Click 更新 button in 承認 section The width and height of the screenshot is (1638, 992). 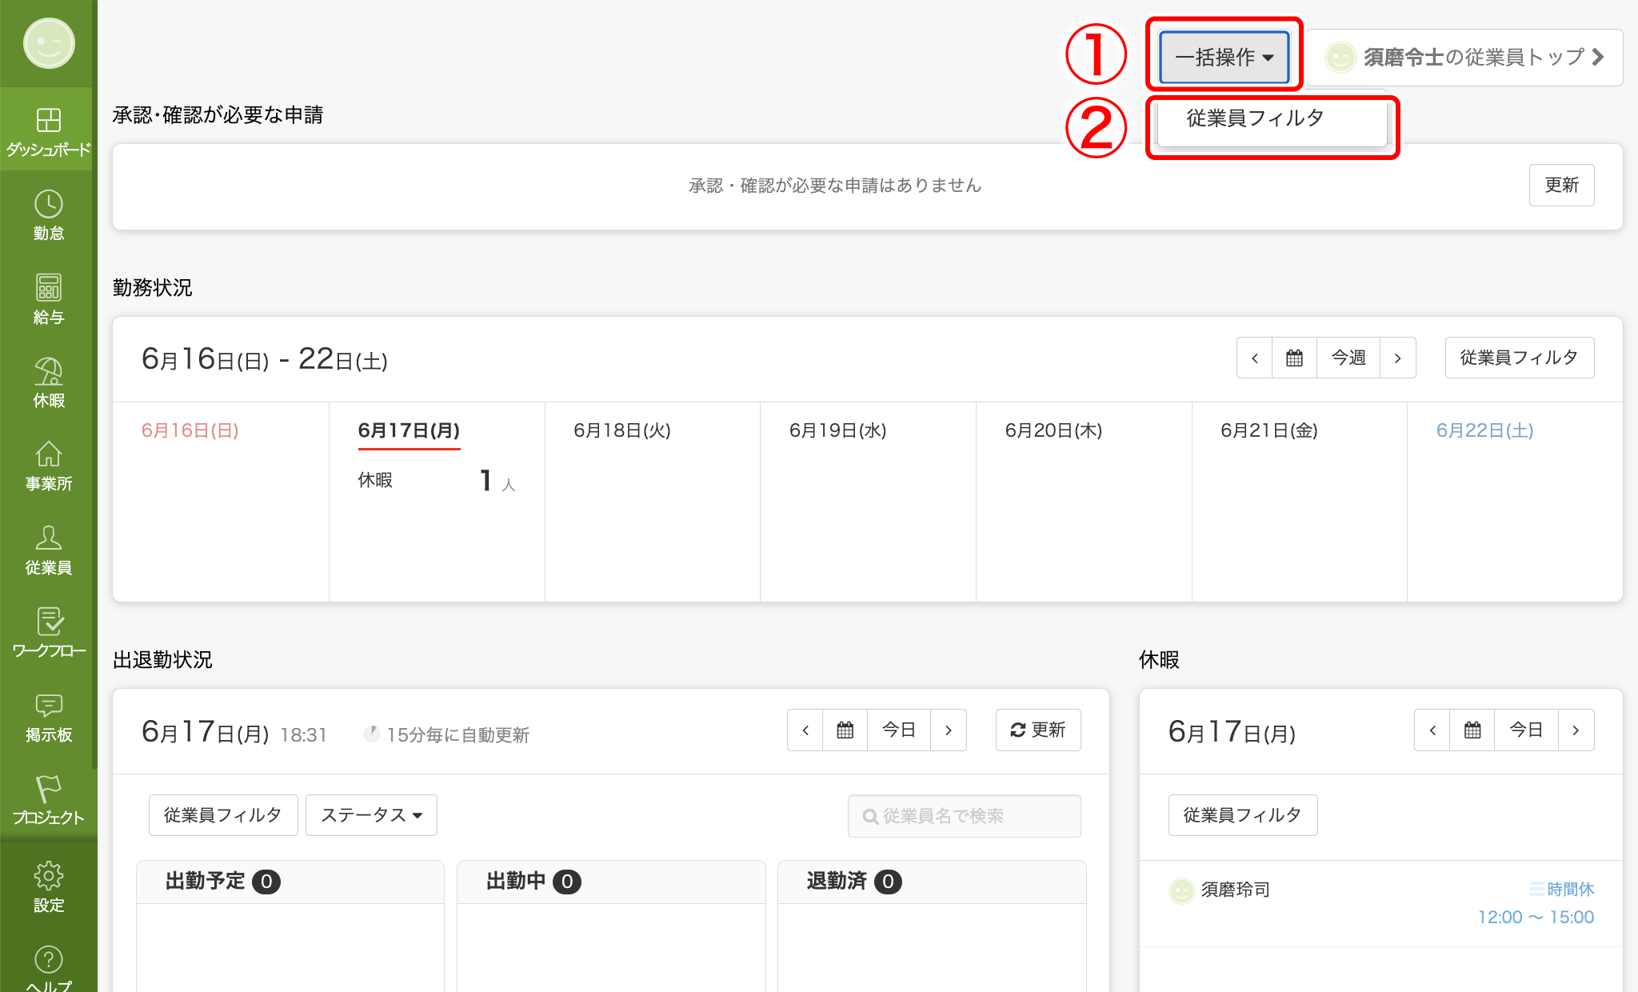(x=1561, y=185)
